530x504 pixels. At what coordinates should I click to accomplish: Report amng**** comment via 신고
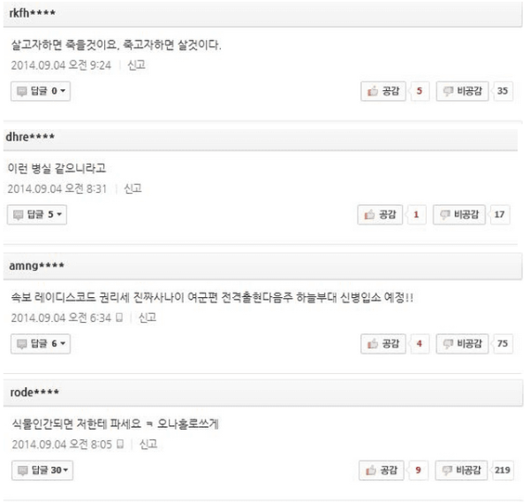pyautogui.click(x=148, y=317)
